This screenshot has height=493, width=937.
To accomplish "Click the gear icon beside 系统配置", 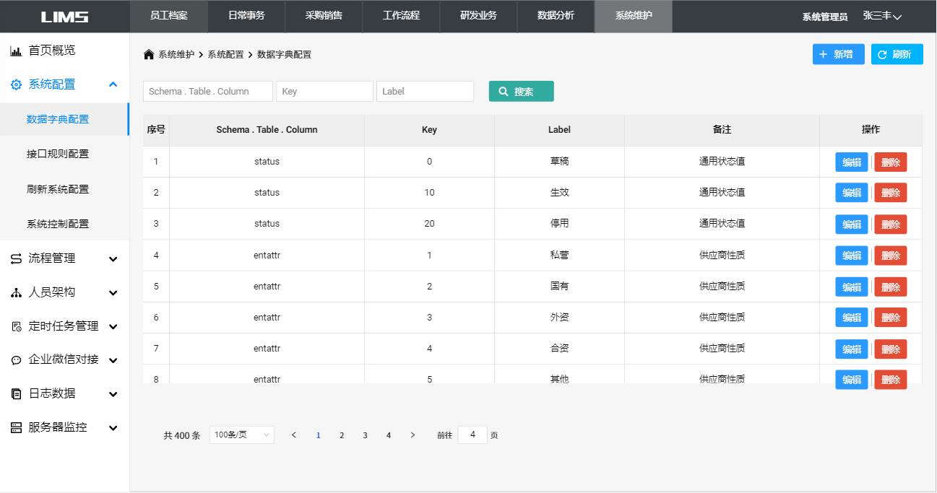I will click(16, 84).
